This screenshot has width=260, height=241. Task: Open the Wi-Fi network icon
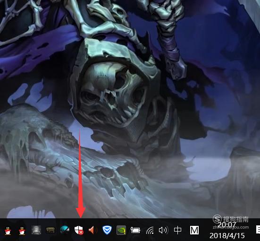[150, 231]
